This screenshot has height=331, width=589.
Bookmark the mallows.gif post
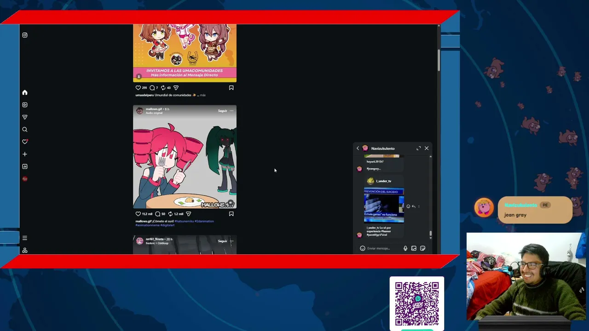(231, 214)
